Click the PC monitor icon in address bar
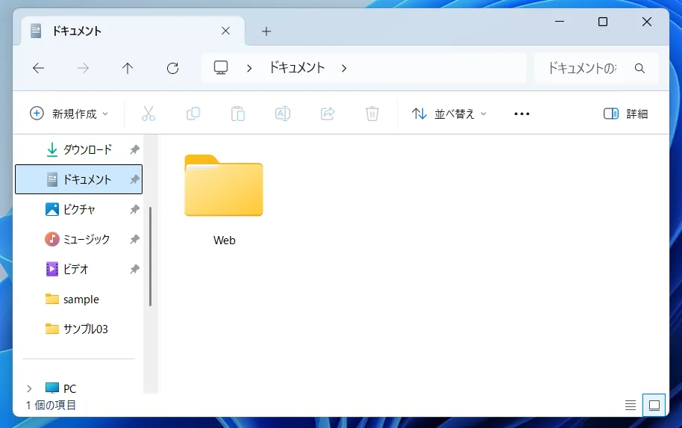The image size is (682, 428). pyautogui.click(x=221, y=67)
